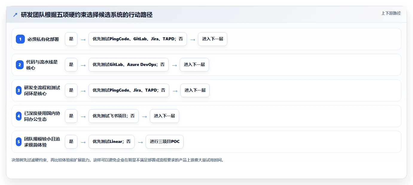This screenshot has height=185, width=413.
Task: Click the 是 box in 团队规模较小 row
Action: 71,142
